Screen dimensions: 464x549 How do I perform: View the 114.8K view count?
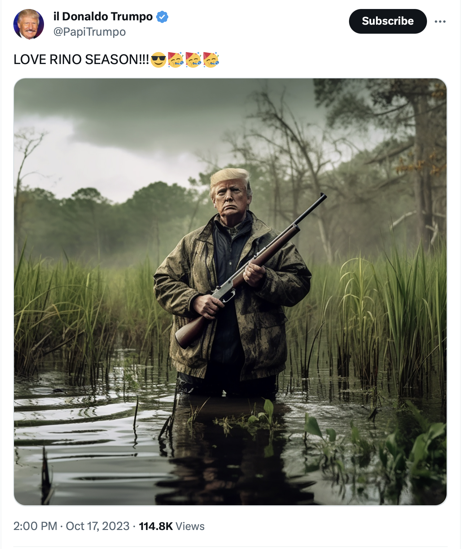point(156,526)
